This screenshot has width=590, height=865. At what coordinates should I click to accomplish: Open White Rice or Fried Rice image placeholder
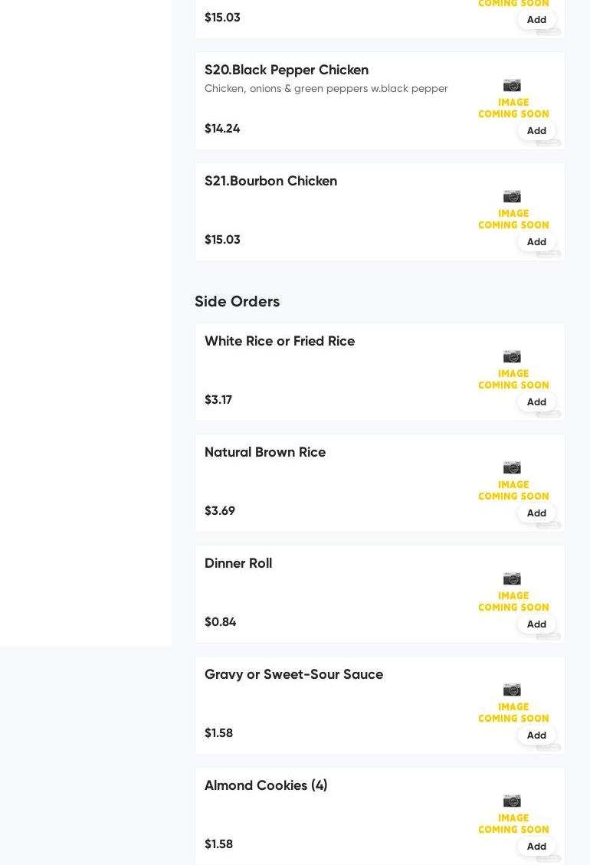[513, 370]
